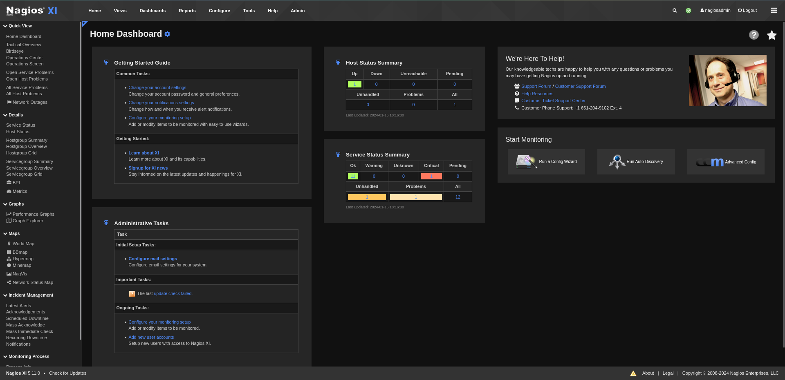
Task: Open the Admin menu
Action: 298,11
